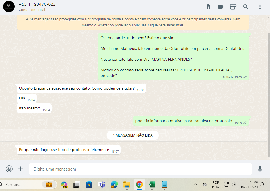Focus the 'Digite uma mensagem' input
The height and width of the screenshot is (191, 270).
click(x=140, y=169)
